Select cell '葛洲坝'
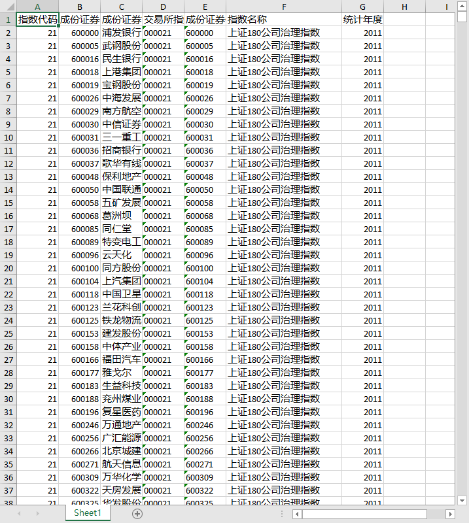 [x=122, y=216]
